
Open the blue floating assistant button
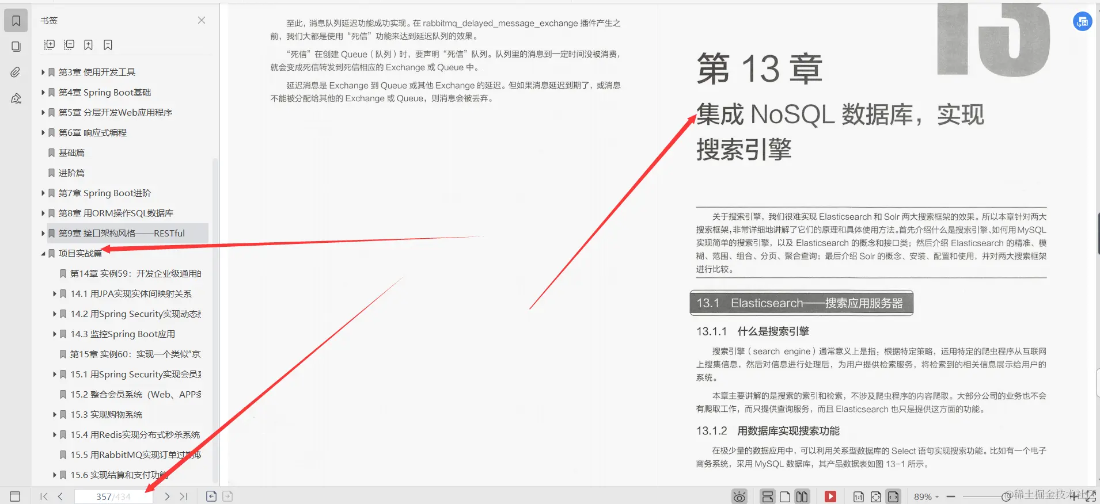click(1083, 22)
